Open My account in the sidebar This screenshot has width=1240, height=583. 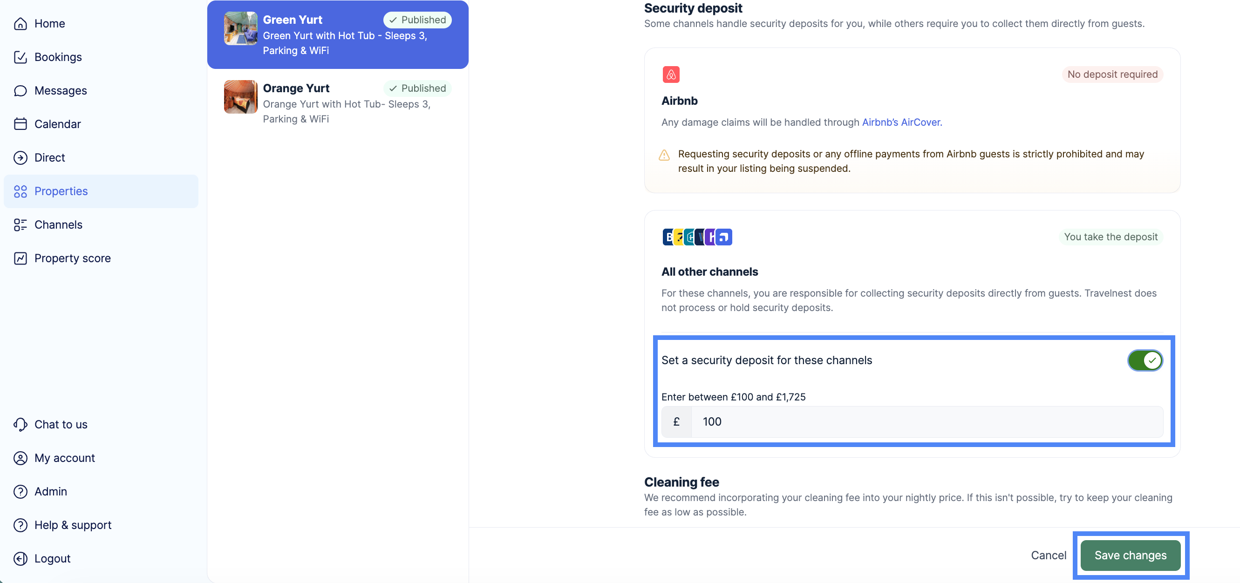pos(64,458)
